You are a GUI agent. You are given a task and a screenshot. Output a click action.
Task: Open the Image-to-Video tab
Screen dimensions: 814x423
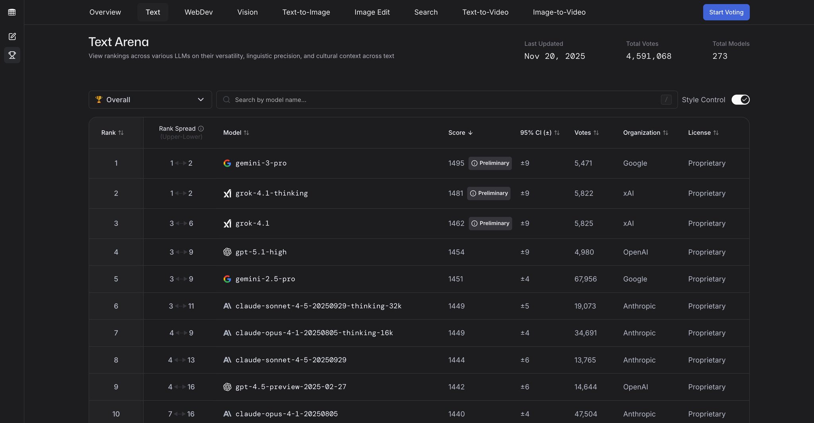pyautogui.click(x=559, y=12)
